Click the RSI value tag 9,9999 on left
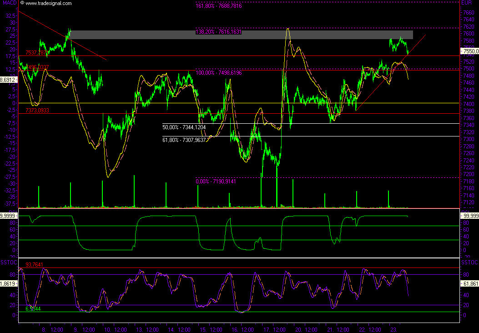 [x=9, y=216]
